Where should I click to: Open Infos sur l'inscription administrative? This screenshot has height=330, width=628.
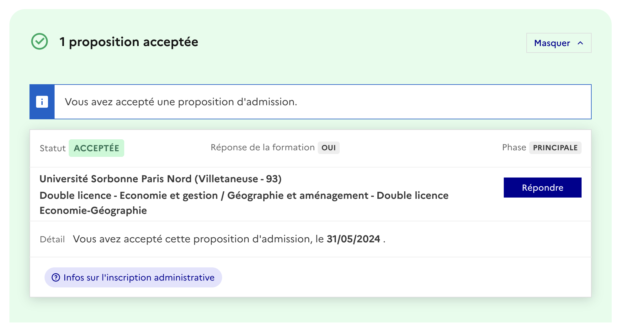(x=133, y=277)
